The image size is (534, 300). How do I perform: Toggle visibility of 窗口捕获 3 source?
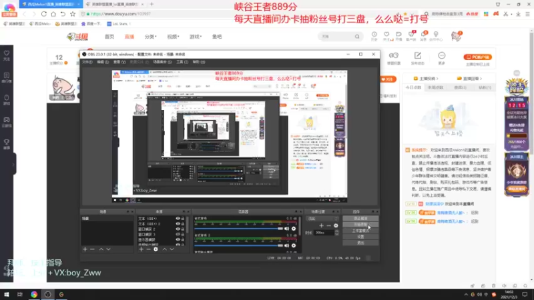click(178, 235)
